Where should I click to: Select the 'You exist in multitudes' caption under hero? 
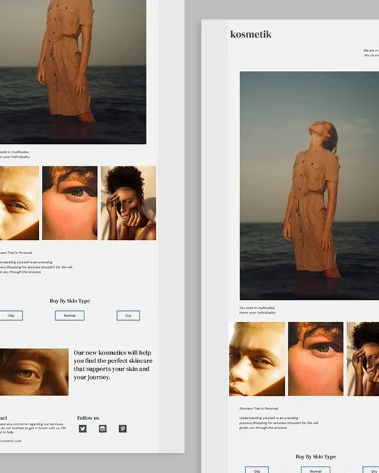[x=257, y=310]
